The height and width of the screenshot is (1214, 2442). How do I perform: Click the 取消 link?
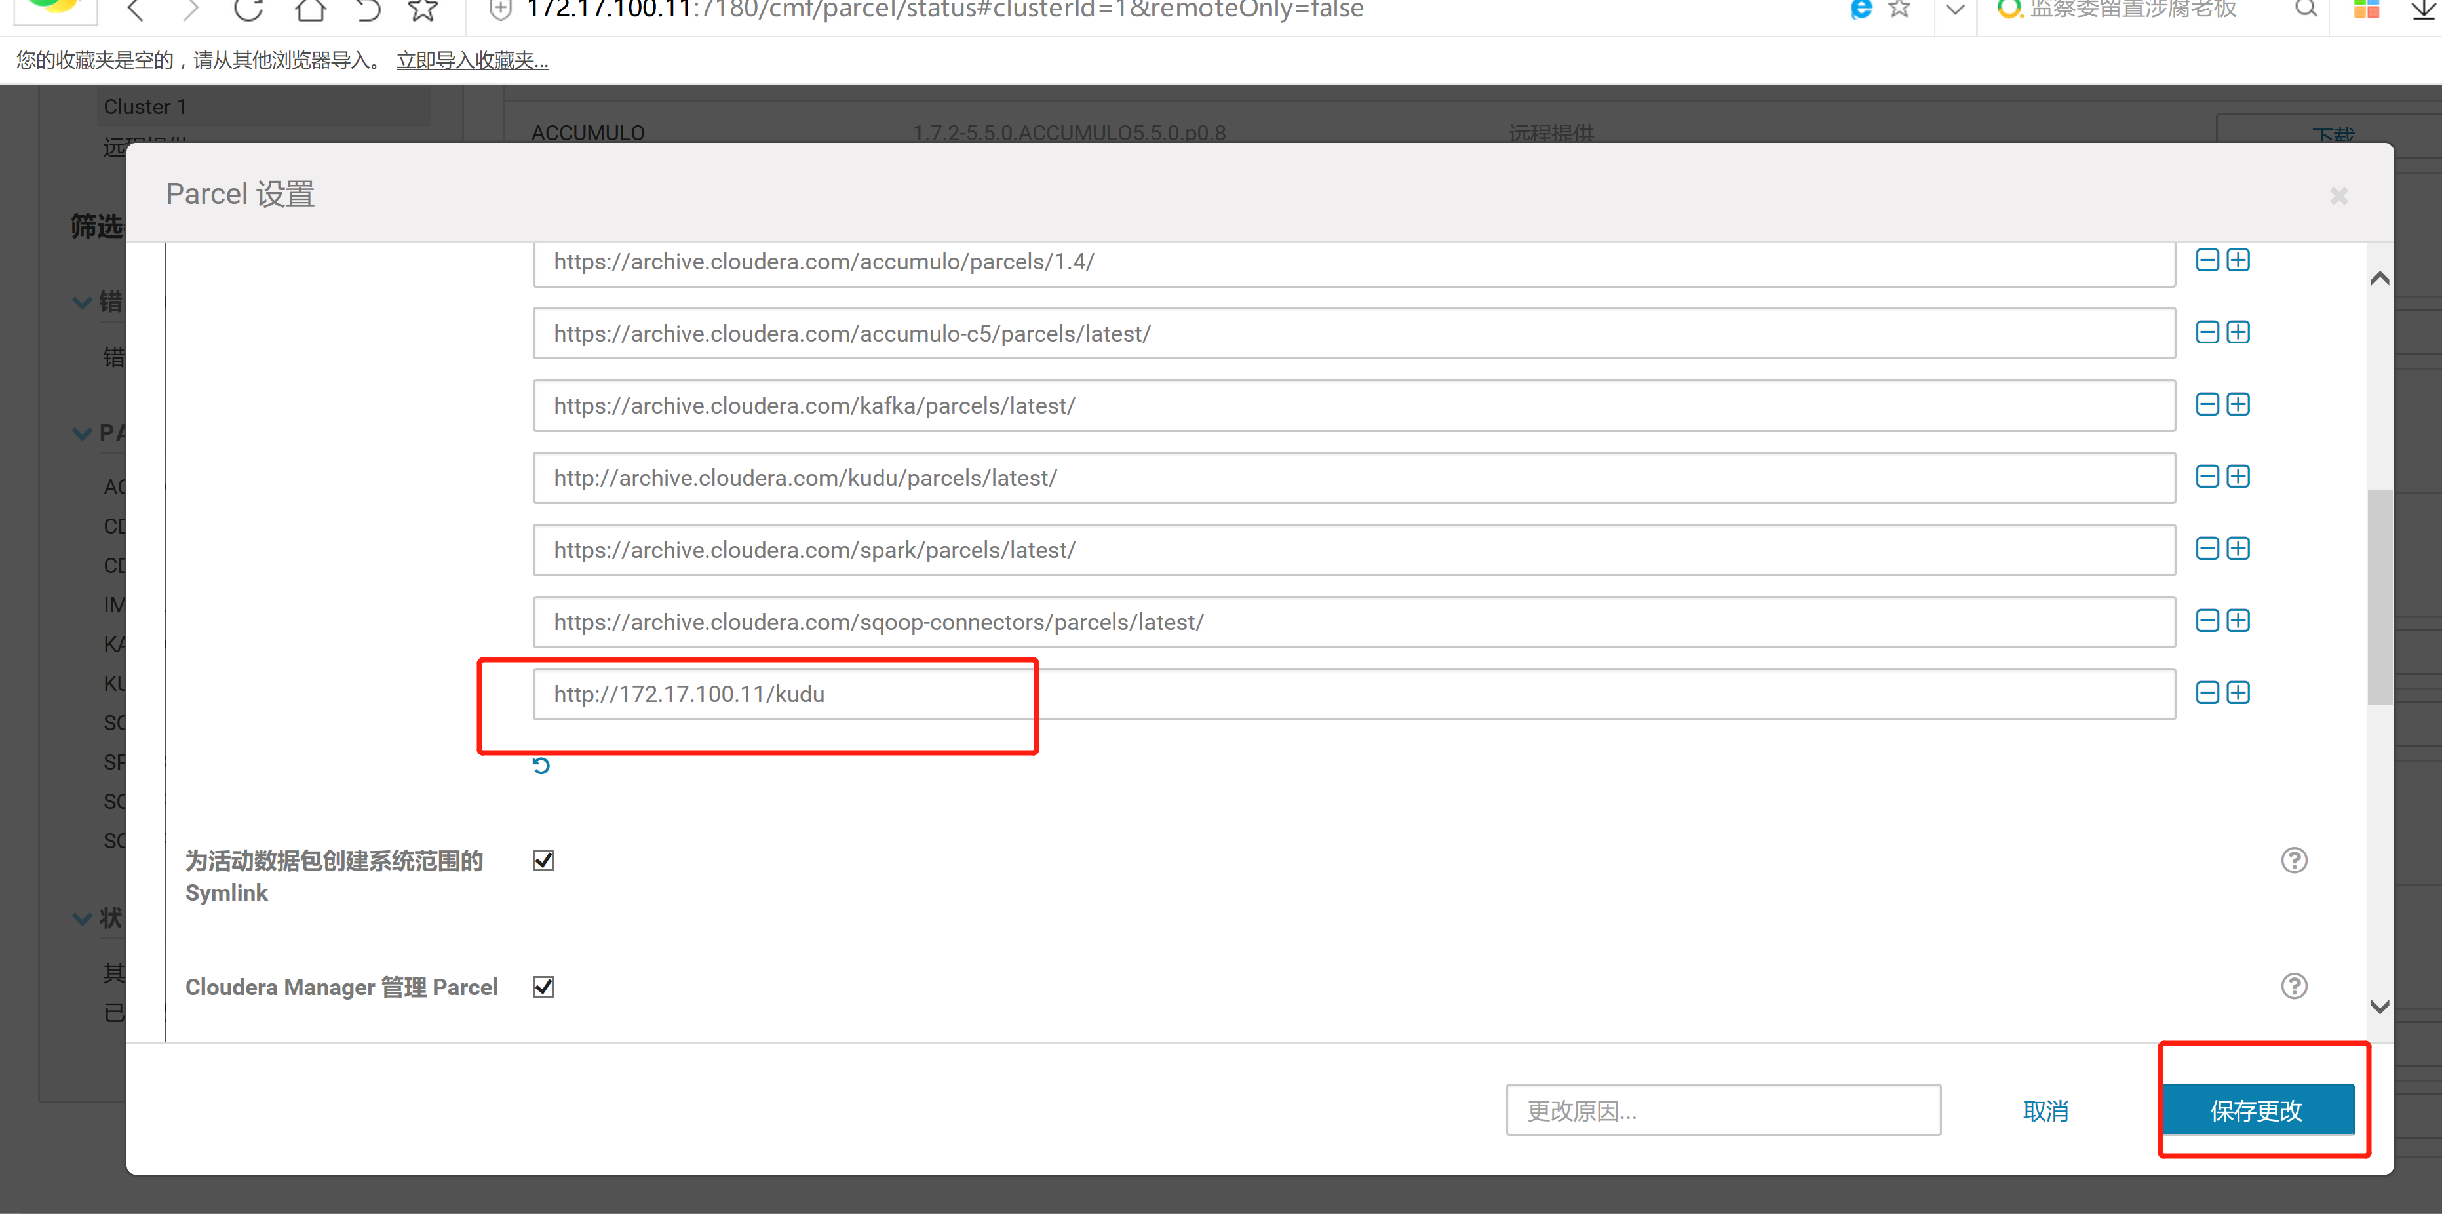pos(2045,1110)
